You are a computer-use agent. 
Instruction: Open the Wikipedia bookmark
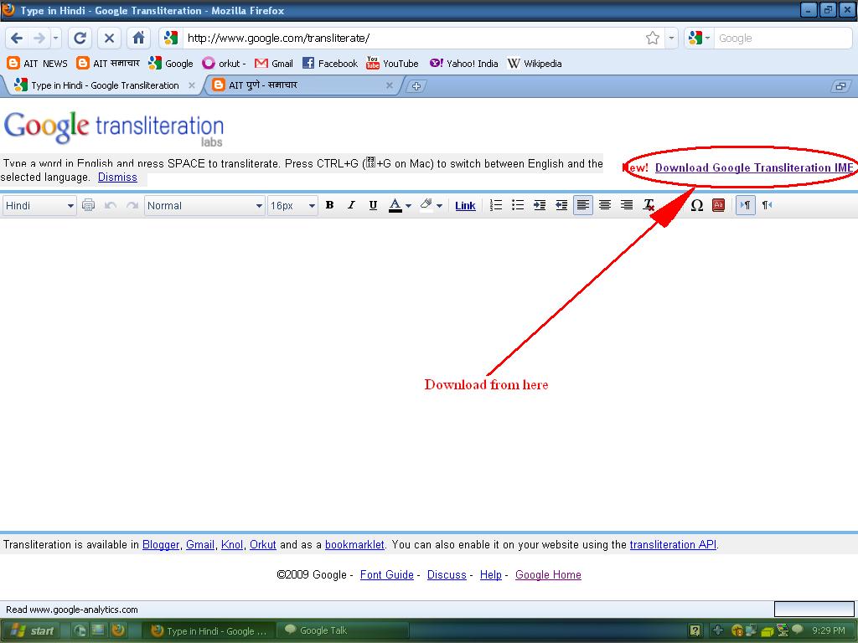coord(535,64)
